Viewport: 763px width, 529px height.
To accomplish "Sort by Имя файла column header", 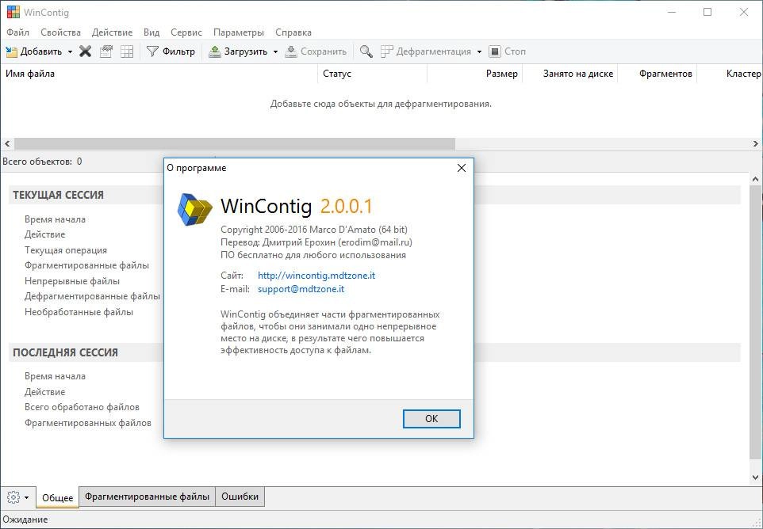I will [159, 74].
